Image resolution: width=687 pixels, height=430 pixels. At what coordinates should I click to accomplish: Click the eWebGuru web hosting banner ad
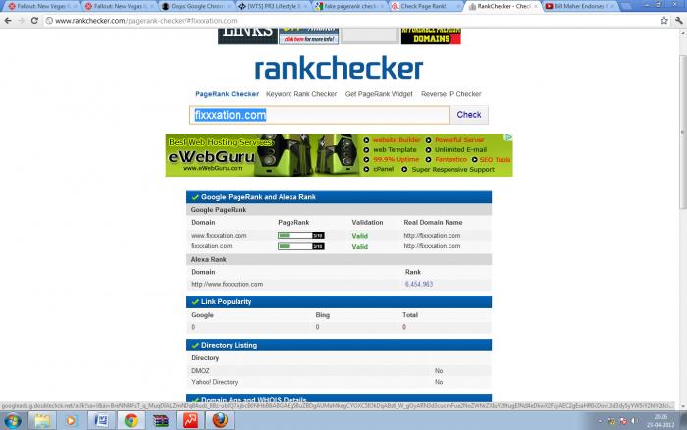pyautogui.click(x=339, y=155)
